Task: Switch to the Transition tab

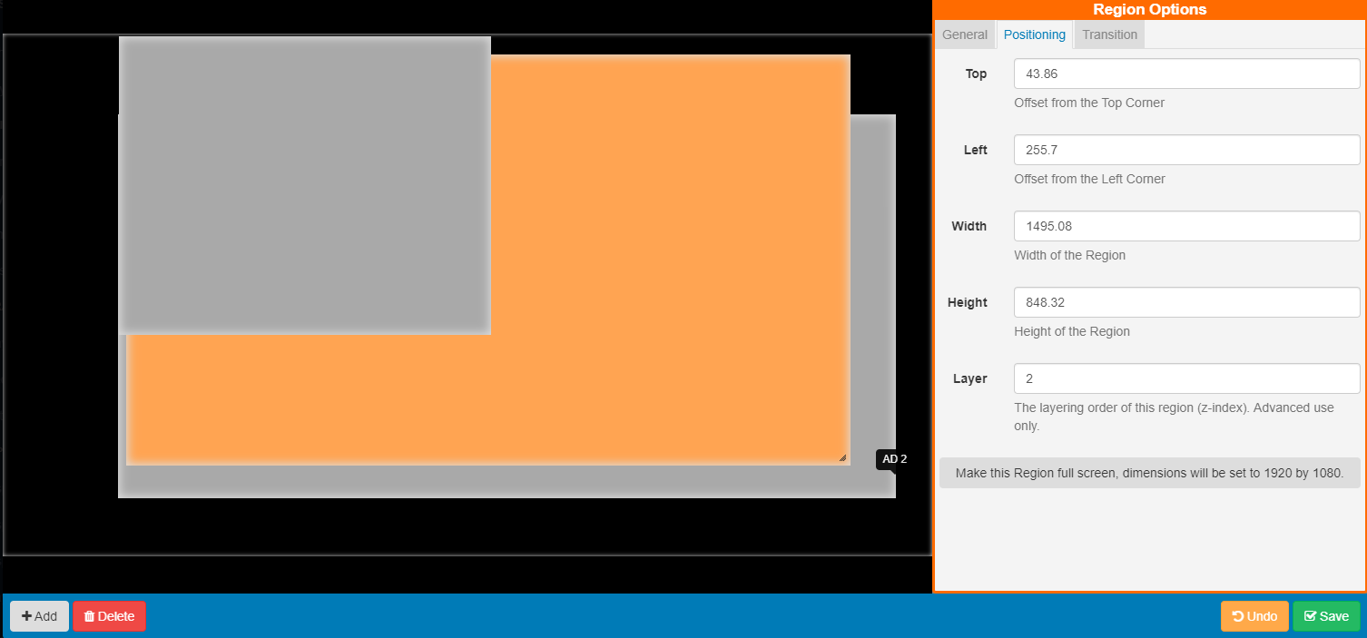Action: (1109, 34)
